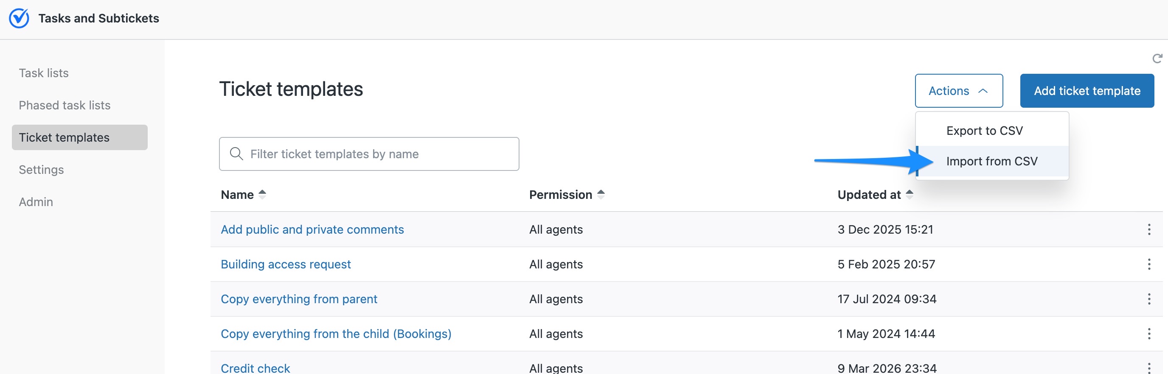Open kebab menu for Copy everything from the child
Image resolution: width=1168 pixels, height=374 pixels.
(x=1149, y=334)
